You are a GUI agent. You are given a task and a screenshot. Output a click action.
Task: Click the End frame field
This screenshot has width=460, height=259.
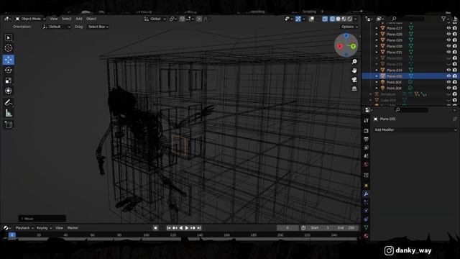point(346,228)
